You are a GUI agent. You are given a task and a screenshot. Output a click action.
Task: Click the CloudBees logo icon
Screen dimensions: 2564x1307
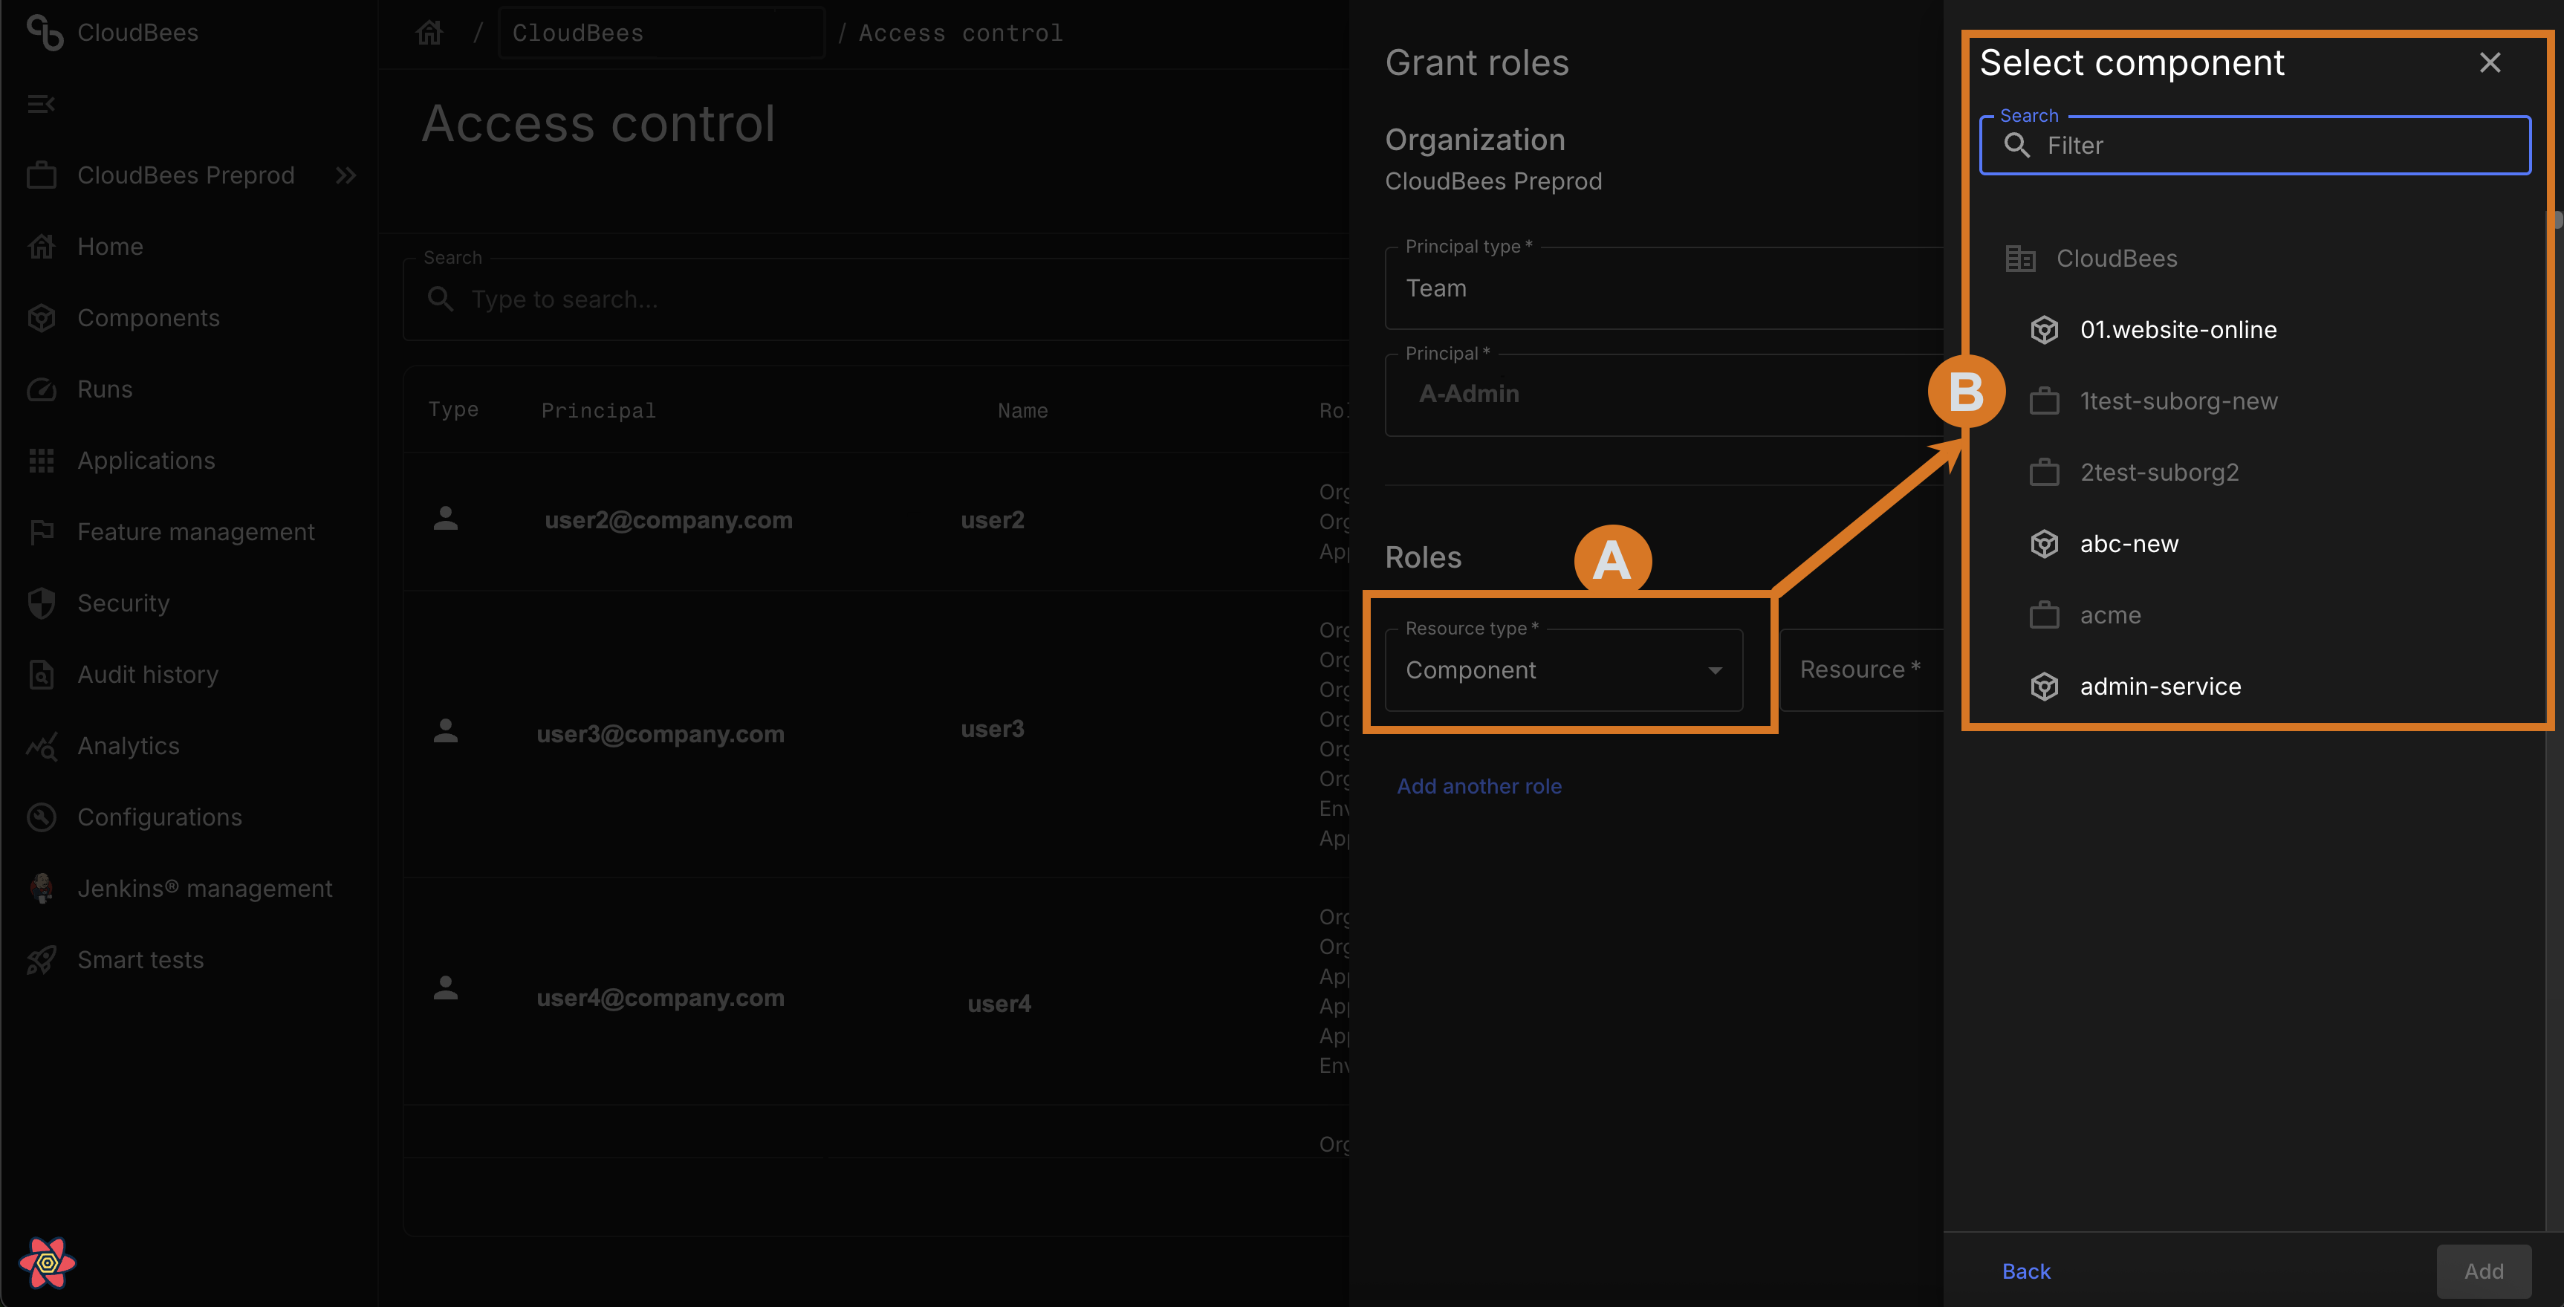(x=45, y=33)
